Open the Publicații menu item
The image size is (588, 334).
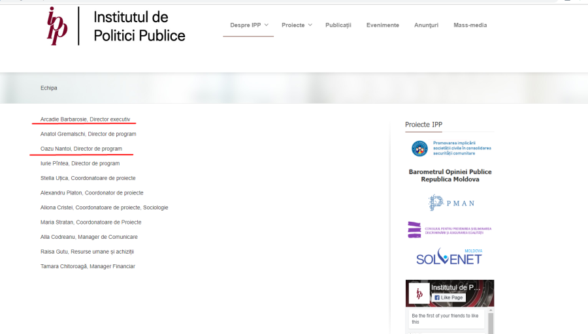338,25
